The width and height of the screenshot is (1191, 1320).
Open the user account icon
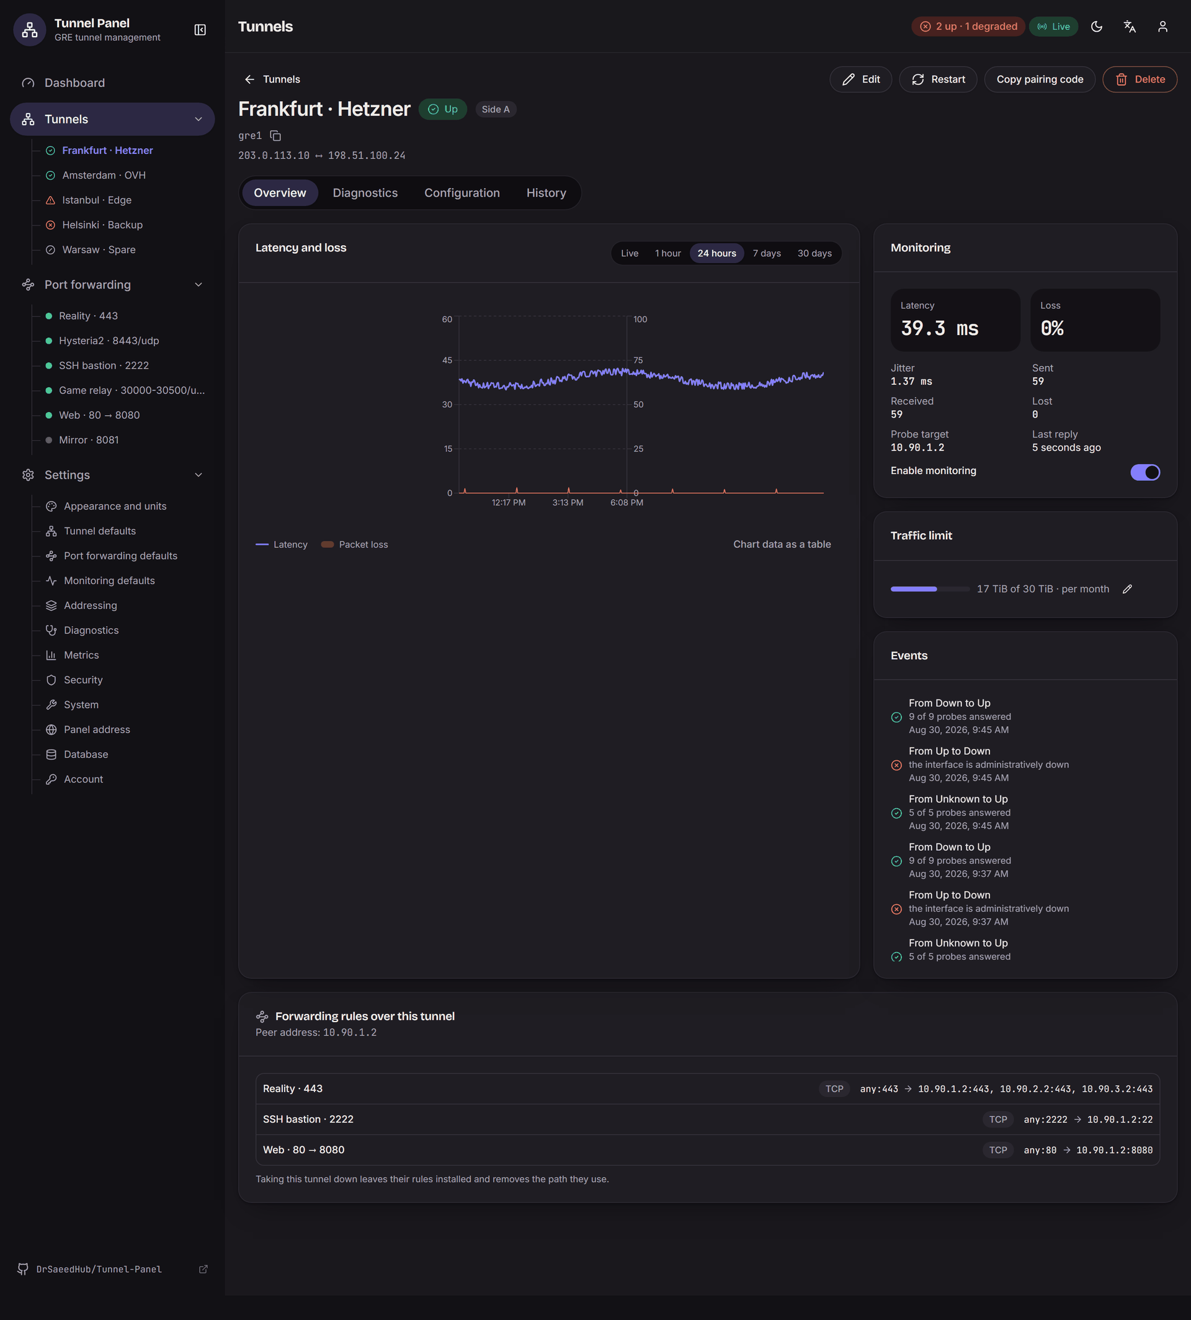(1162, 26)
